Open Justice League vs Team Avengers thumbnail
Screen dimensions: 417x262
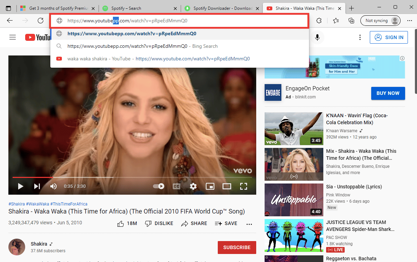point(294,235)
